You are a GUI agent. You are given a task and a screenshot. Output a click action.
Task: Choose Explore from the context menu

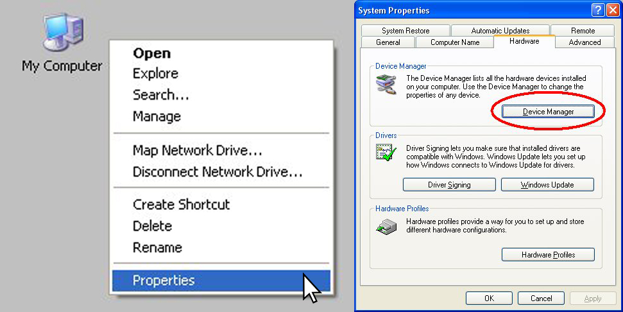(222, 74)
